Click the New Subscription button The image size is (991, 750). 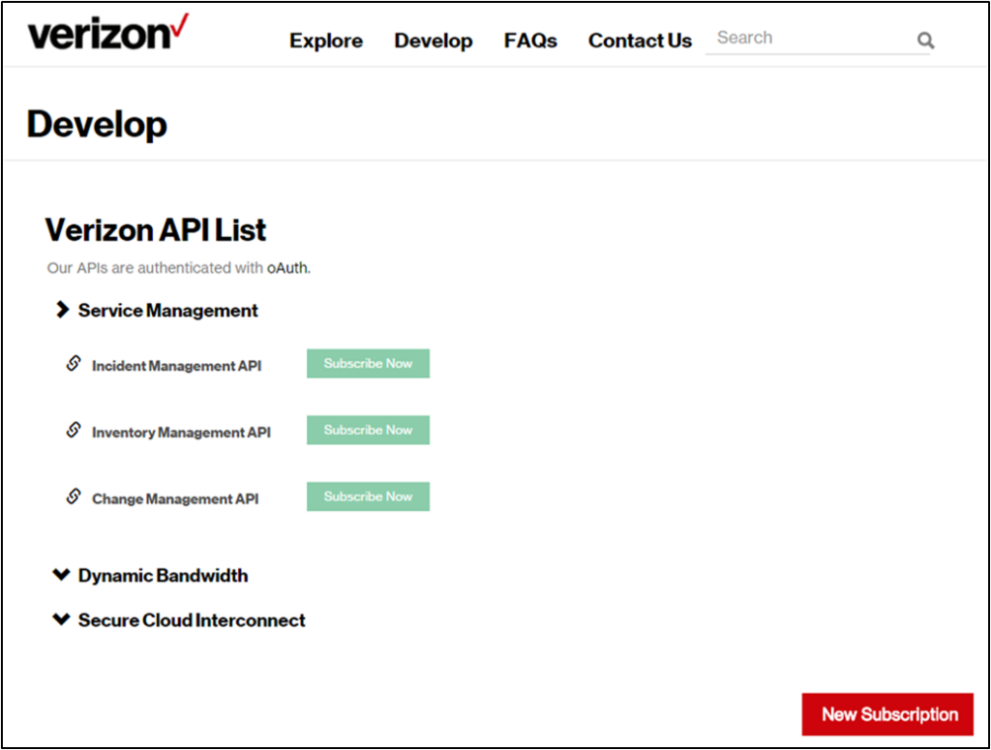[887, 714]
